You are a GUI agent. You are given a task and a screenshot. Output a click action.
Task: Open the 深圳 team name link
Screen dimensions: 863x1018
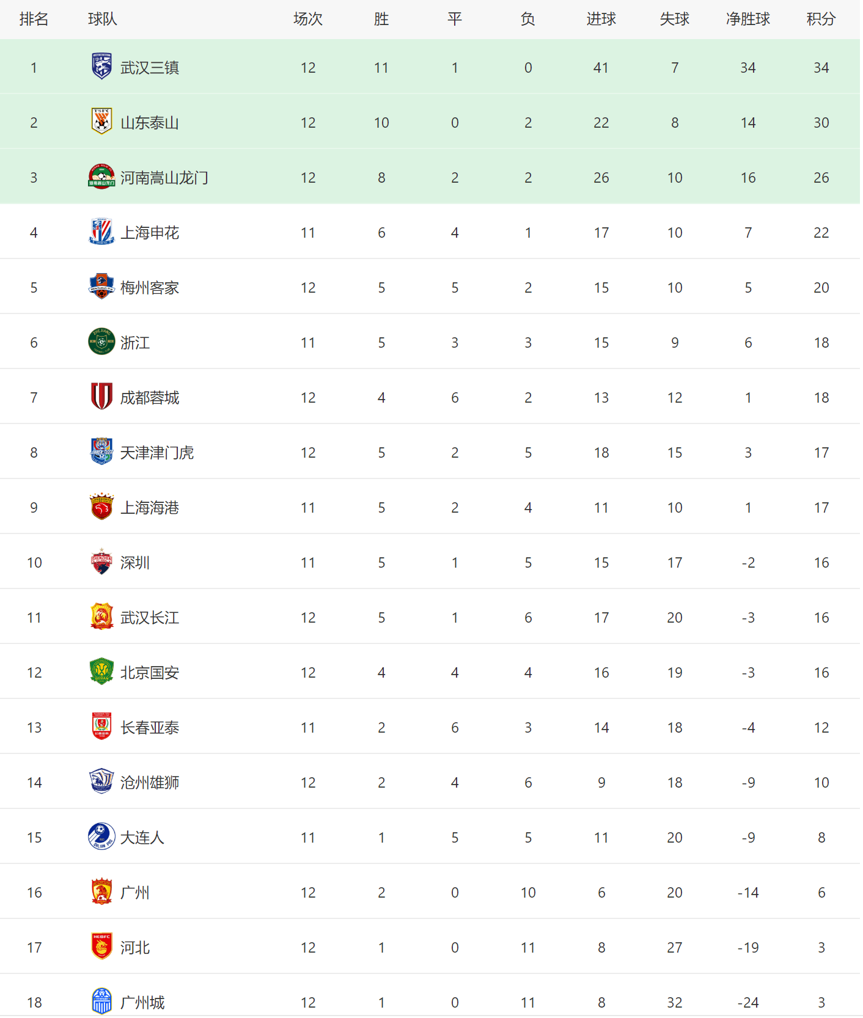(x=135, y=563)
